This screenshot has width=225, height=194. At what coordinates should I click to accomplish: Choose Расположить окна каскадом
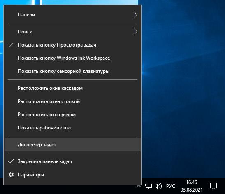(x=73, y=88)
